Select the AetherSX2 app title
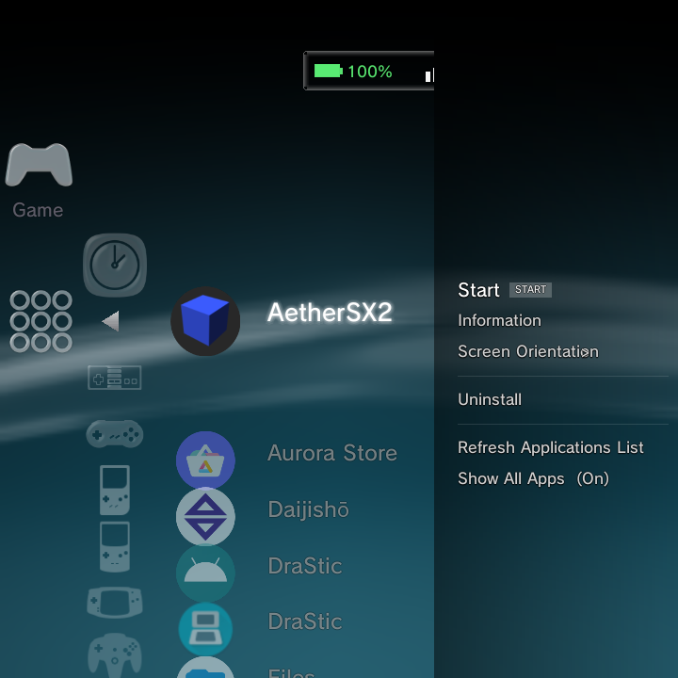 330,313
